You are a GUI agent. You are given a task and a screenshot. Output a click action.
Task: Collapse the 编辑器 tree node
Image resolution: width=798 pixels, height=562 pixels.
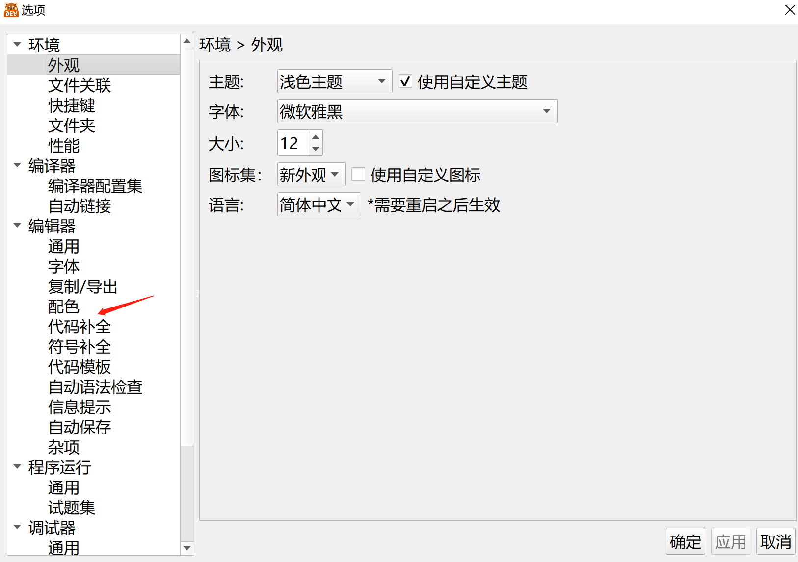coord(17,226)
